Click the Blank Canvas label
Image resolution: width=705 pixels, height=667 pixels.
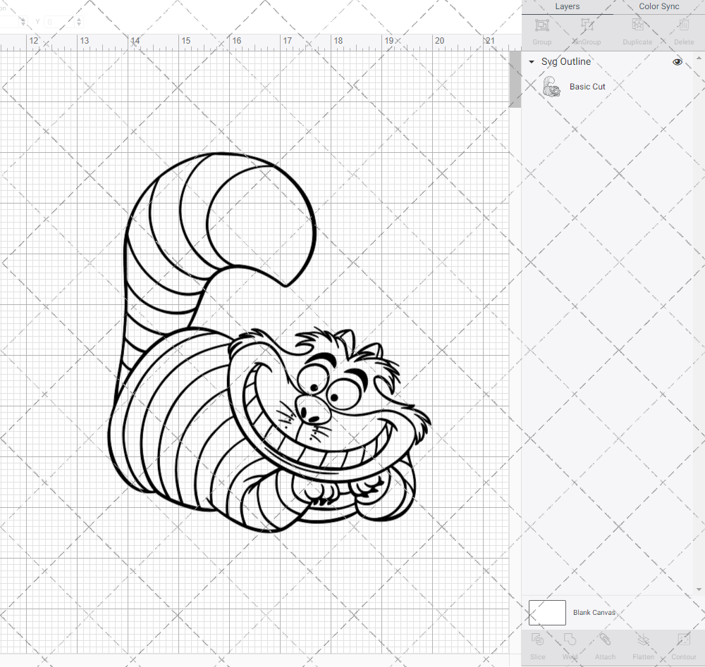594,613
